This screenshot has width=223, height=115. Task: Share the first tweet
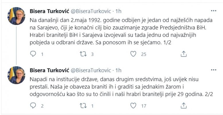[184, 54]
